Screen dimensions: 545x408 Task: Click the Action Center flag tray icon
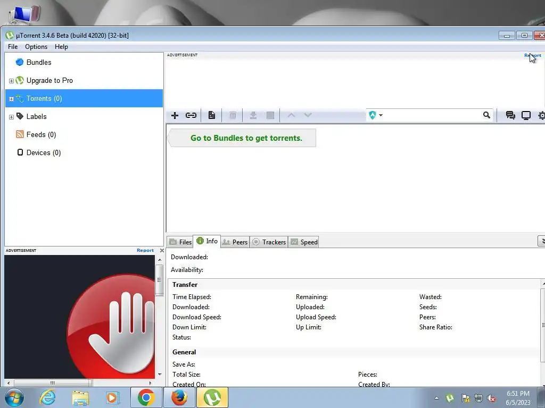465,398
